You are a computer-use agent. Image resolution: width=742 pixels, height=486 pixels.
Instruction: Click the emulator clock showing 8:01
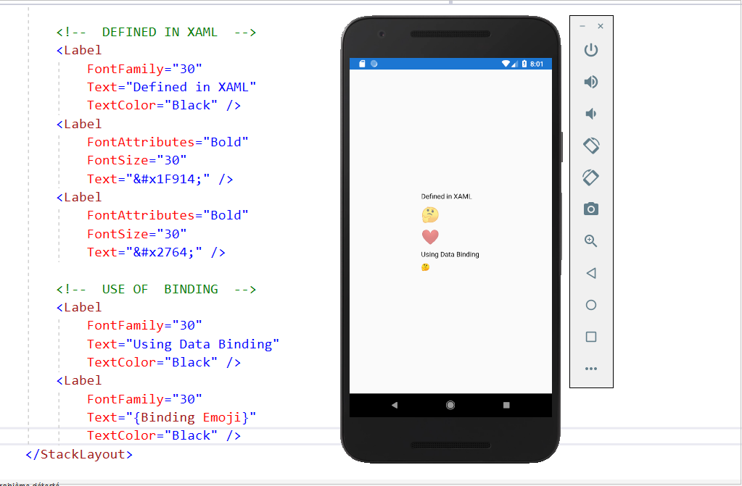[537, 63]
